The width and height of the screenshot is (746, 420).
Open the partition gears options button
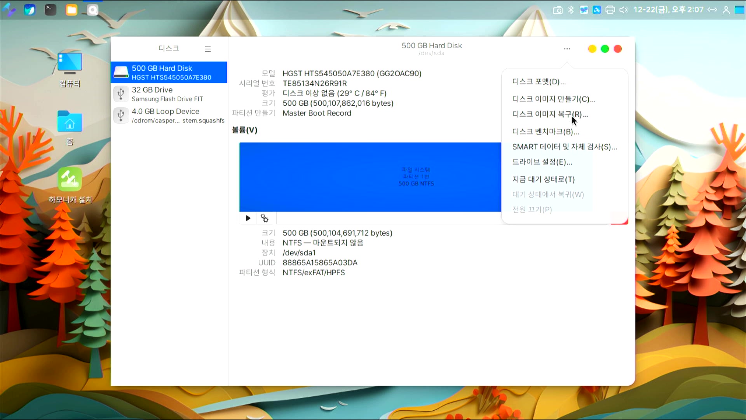click(x=265, y=218)
